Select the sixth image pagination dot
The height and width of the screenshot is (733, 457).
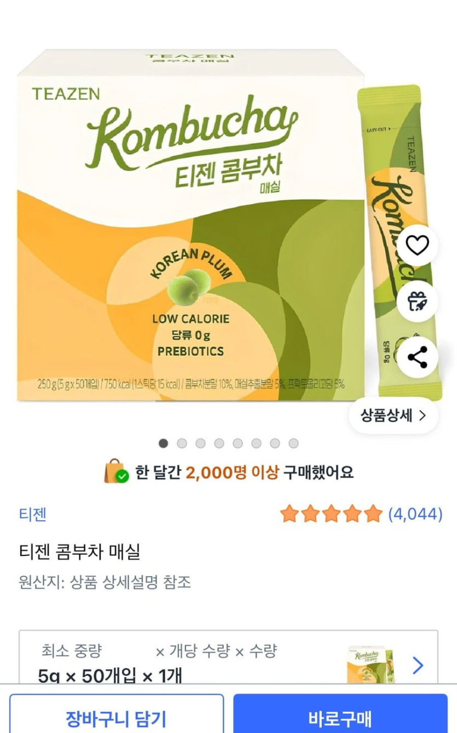click(x=256, y=443)
